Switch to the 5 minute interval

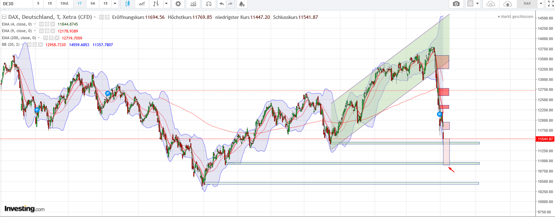pos(38,3)
